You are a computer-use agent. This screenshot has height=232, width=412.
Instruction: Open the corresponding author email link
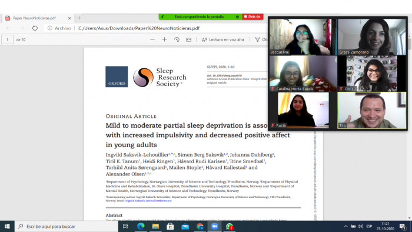pos(148,200)
